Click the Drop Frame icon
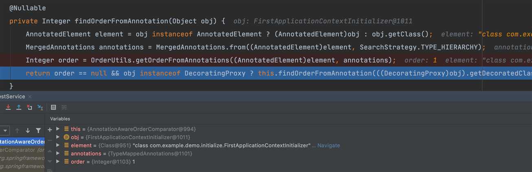Screen dimensions: 532x172 coord(29,107)
